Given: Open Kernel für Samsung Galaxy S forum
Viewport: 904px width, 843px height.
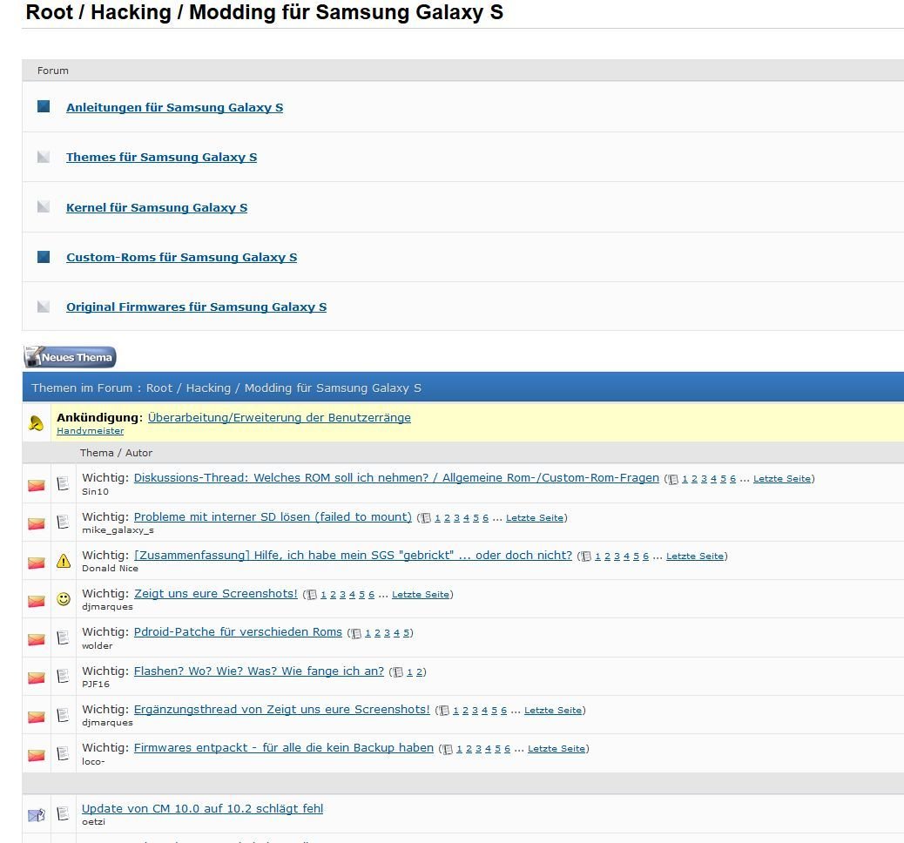Looking at the screenshot, I should pyautogui.click(x=157, y=207).
